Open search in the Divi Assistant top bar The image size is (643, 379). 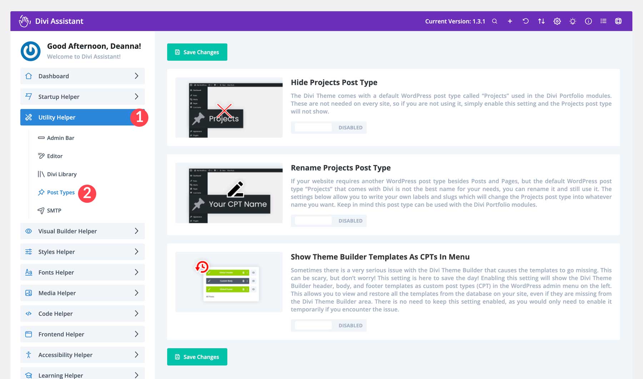[494, 21]
